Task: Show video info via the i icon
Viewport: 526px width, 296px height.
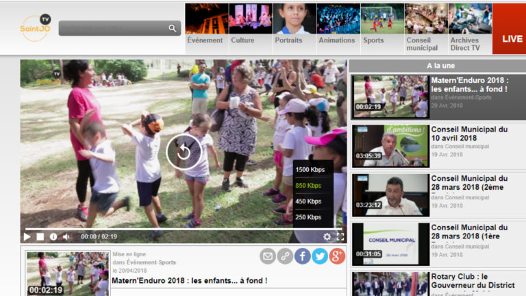Action: [x=53, y=237]
